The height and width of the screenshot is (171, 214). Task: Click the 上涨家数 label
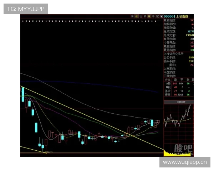170,69
